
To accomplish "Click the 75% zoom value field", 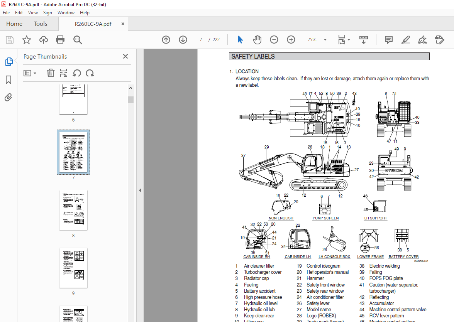I will click(x=312, y=40).
